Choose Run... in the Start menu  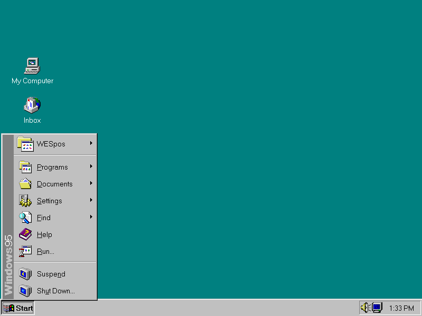coord(55,251)
